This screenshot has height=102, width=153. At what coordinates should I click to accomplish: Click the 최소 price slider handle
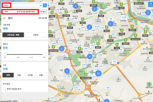click(x=5, y=54)
